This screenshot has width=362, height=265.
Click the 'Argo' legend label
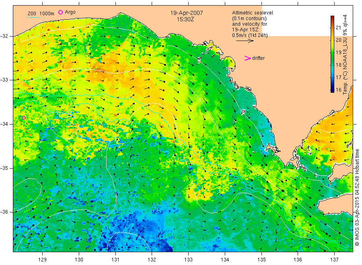pyautogui.click(x=70, y=12)
